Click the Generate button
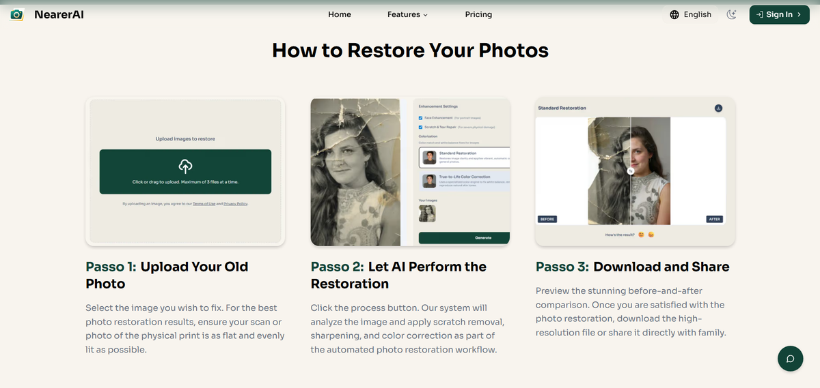Viewport: 820px width, 388px height. (x=465, y=237)
